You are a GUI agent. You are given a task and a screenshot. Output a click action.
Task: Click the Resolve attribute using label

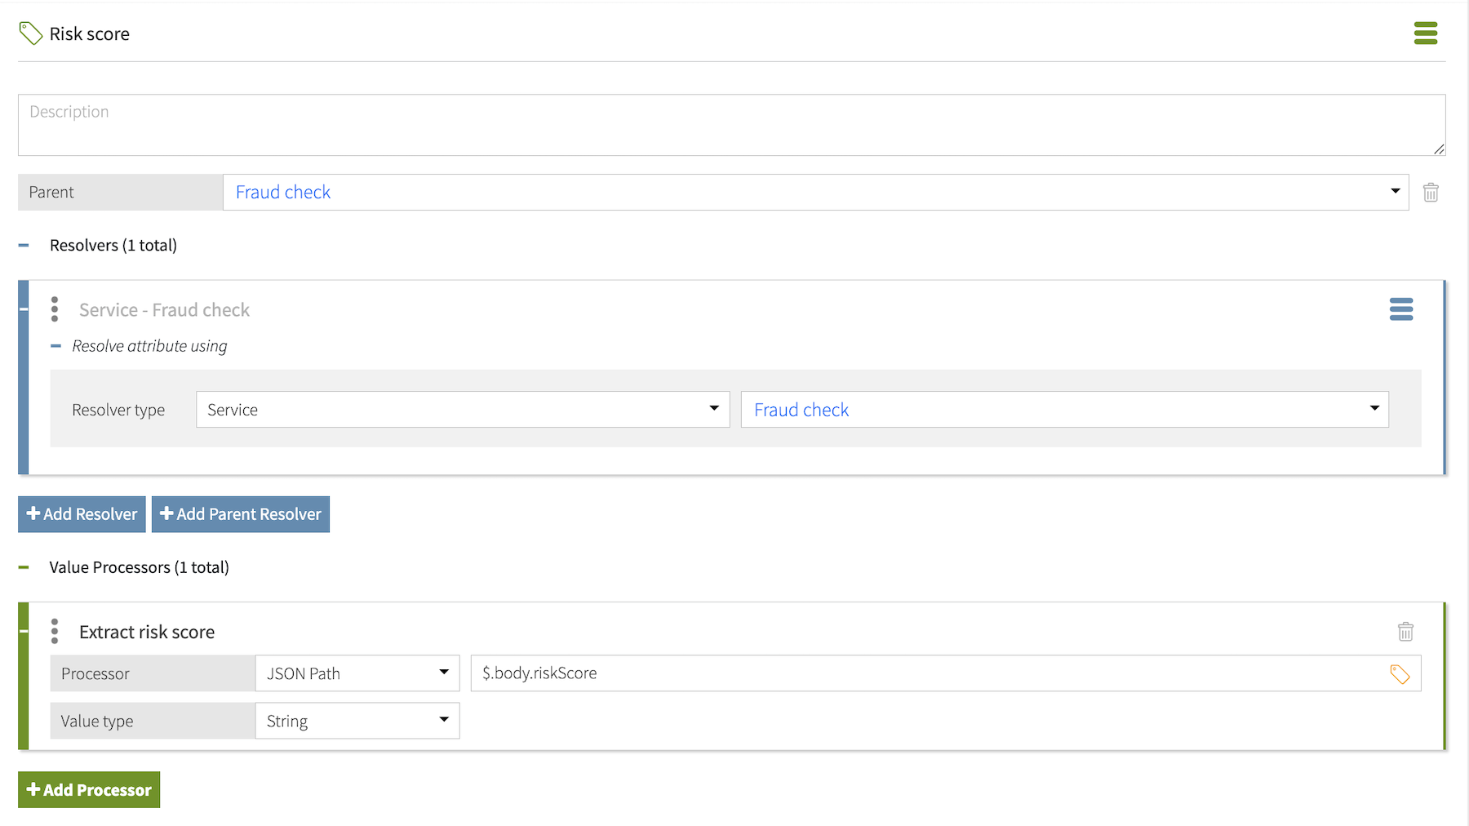[x=149, y=346]
